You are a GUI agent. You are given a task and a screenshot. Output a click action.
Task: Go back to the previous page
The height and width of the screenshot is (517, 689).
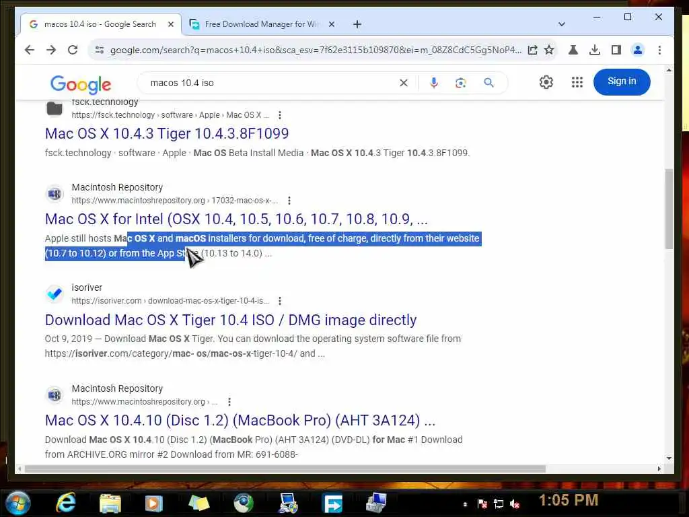(30, 50)
